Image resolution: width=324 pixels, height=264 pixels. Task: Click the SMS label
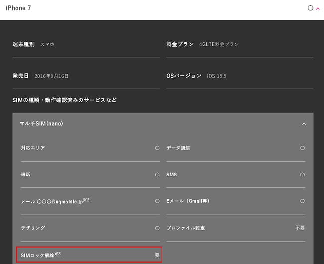coord(171,175)
